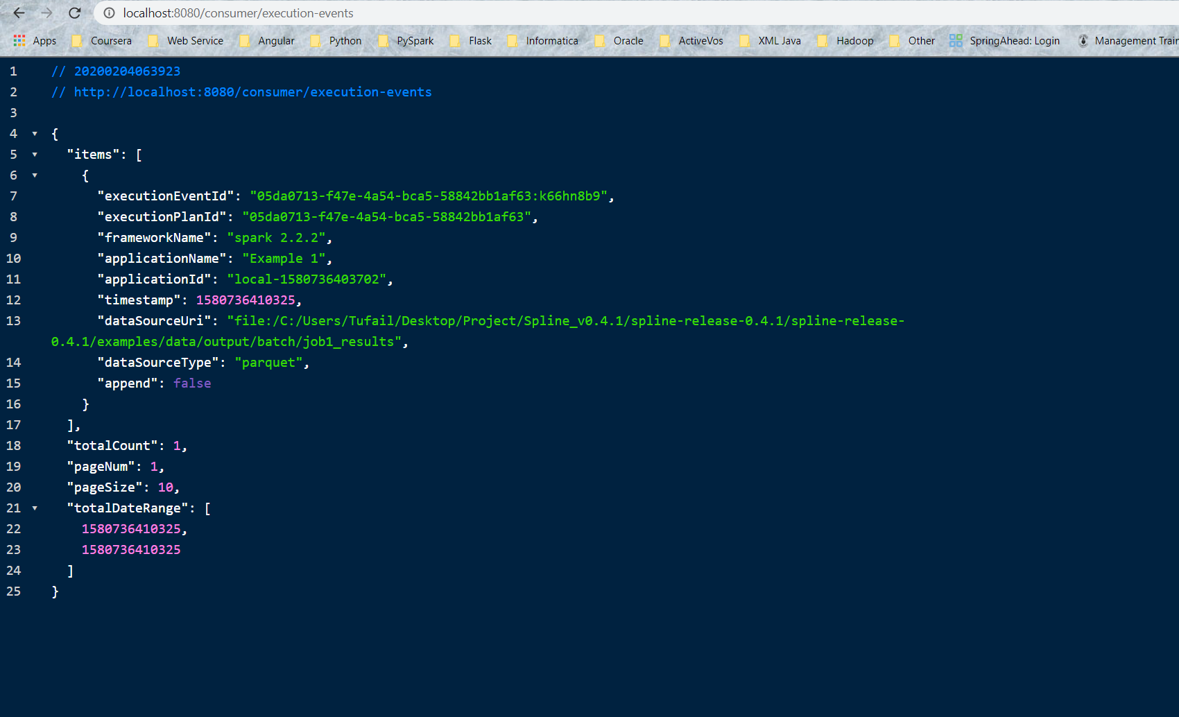Collapse the totalDateRange array
This screenshot has width=1179, height=717.
[x=35, y=508]
